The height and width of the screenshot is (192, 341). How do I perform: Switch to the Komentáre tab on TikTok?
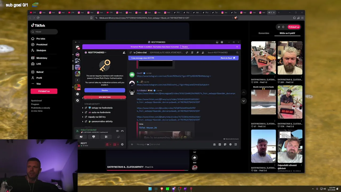[264, 33]
